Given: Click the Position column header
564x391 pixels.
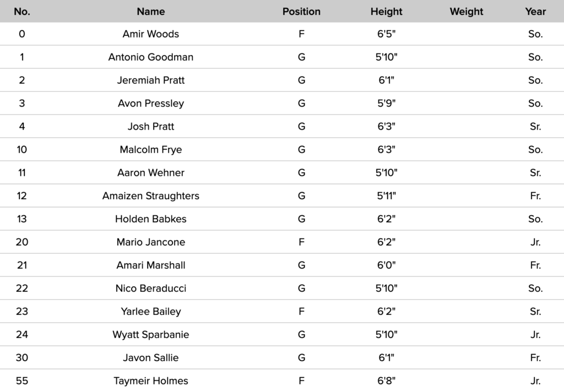Looking at the screenshot, I should tap(301, 11).
